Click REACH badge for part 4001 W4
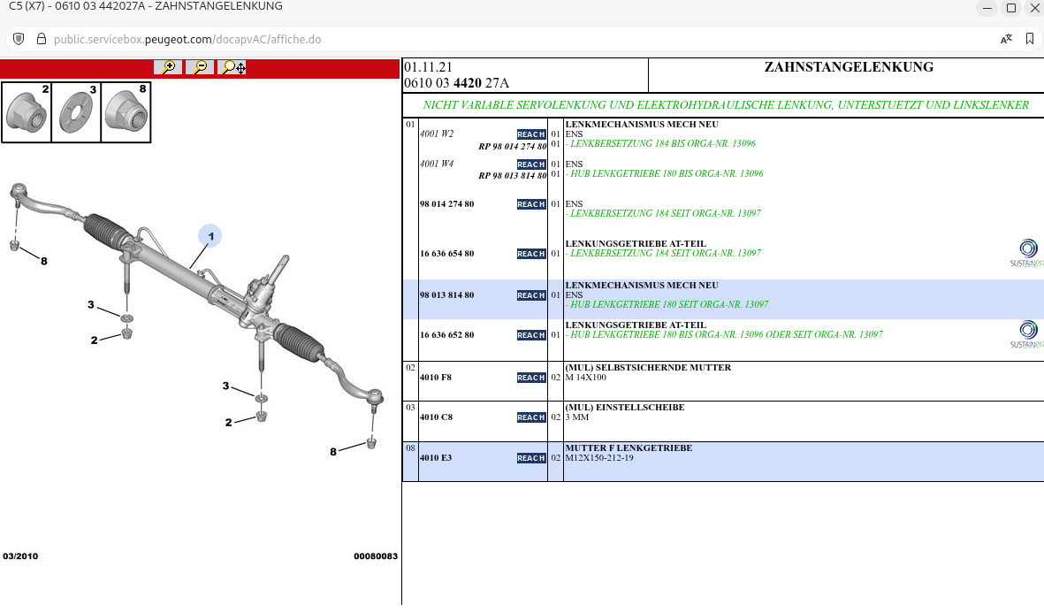Viewport: 1044px width, 612px height. [x=531, y=164]
